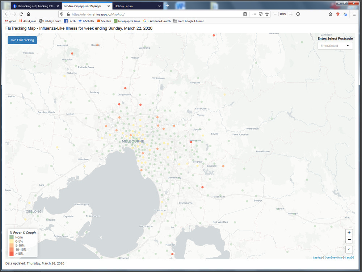Open the Newspapers Trove bookmark

point(127,21)
